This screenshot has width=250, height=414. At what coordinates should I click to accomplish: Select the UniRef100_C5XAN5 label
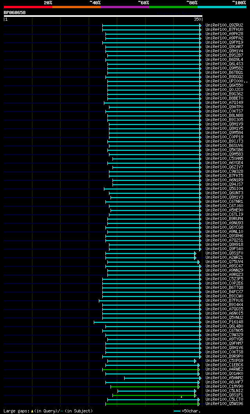(225, 159)
